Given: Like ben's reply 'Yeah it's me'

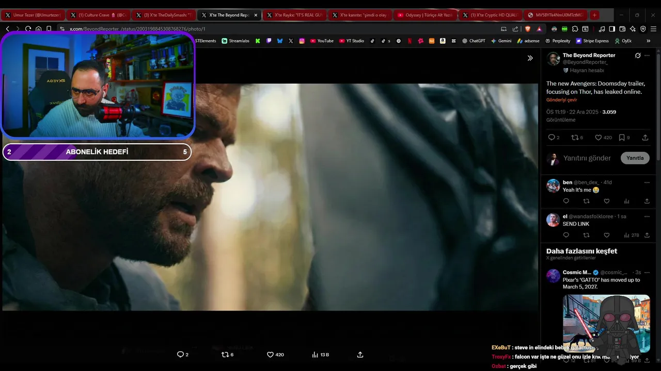Looking at the screenshot, I should 607,201.
